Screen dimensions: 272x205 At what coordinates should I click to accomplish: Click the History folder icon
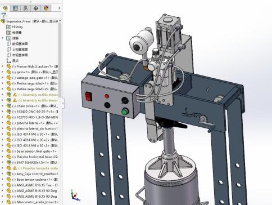(8, 27)
